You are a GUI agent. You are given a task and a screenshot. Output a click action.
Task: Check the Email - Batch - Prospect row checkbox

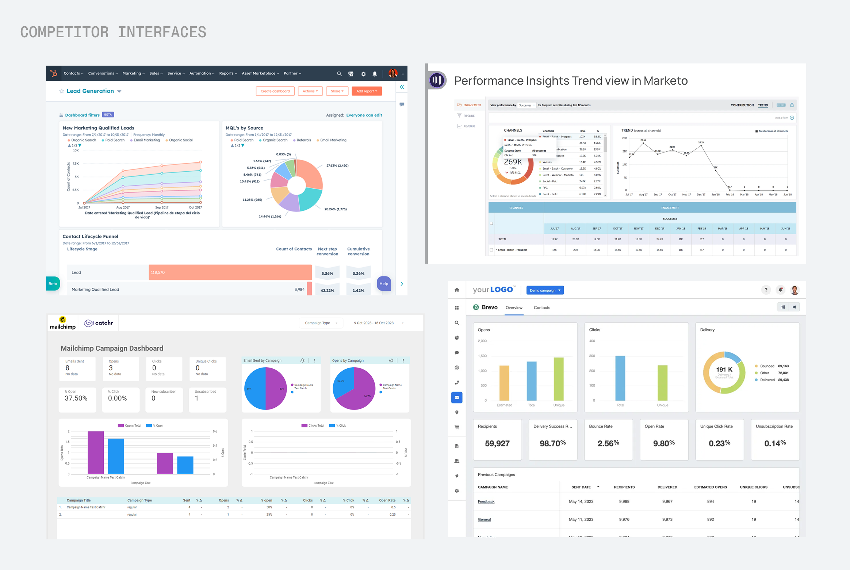tap(491, 250)
